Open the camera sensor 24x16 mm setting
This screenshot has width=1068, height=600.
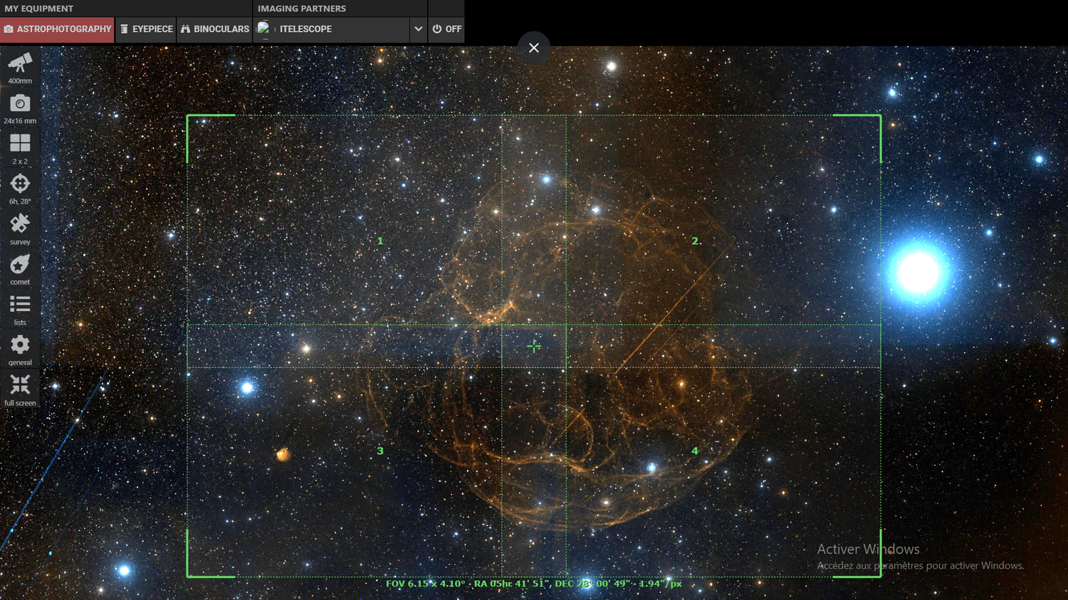(x=20, y=107)
